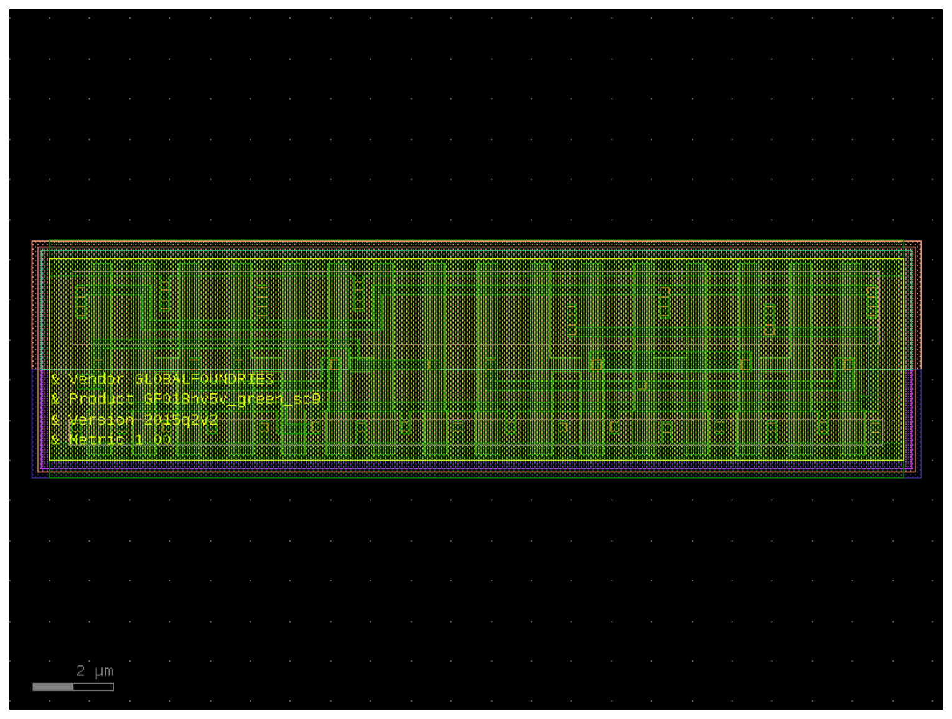The height and width of the screenshot is (719, 952).
Task: Click the "& Vendor GLOBALFOUNDRIES" text label
Action: [x=162, y=379]
